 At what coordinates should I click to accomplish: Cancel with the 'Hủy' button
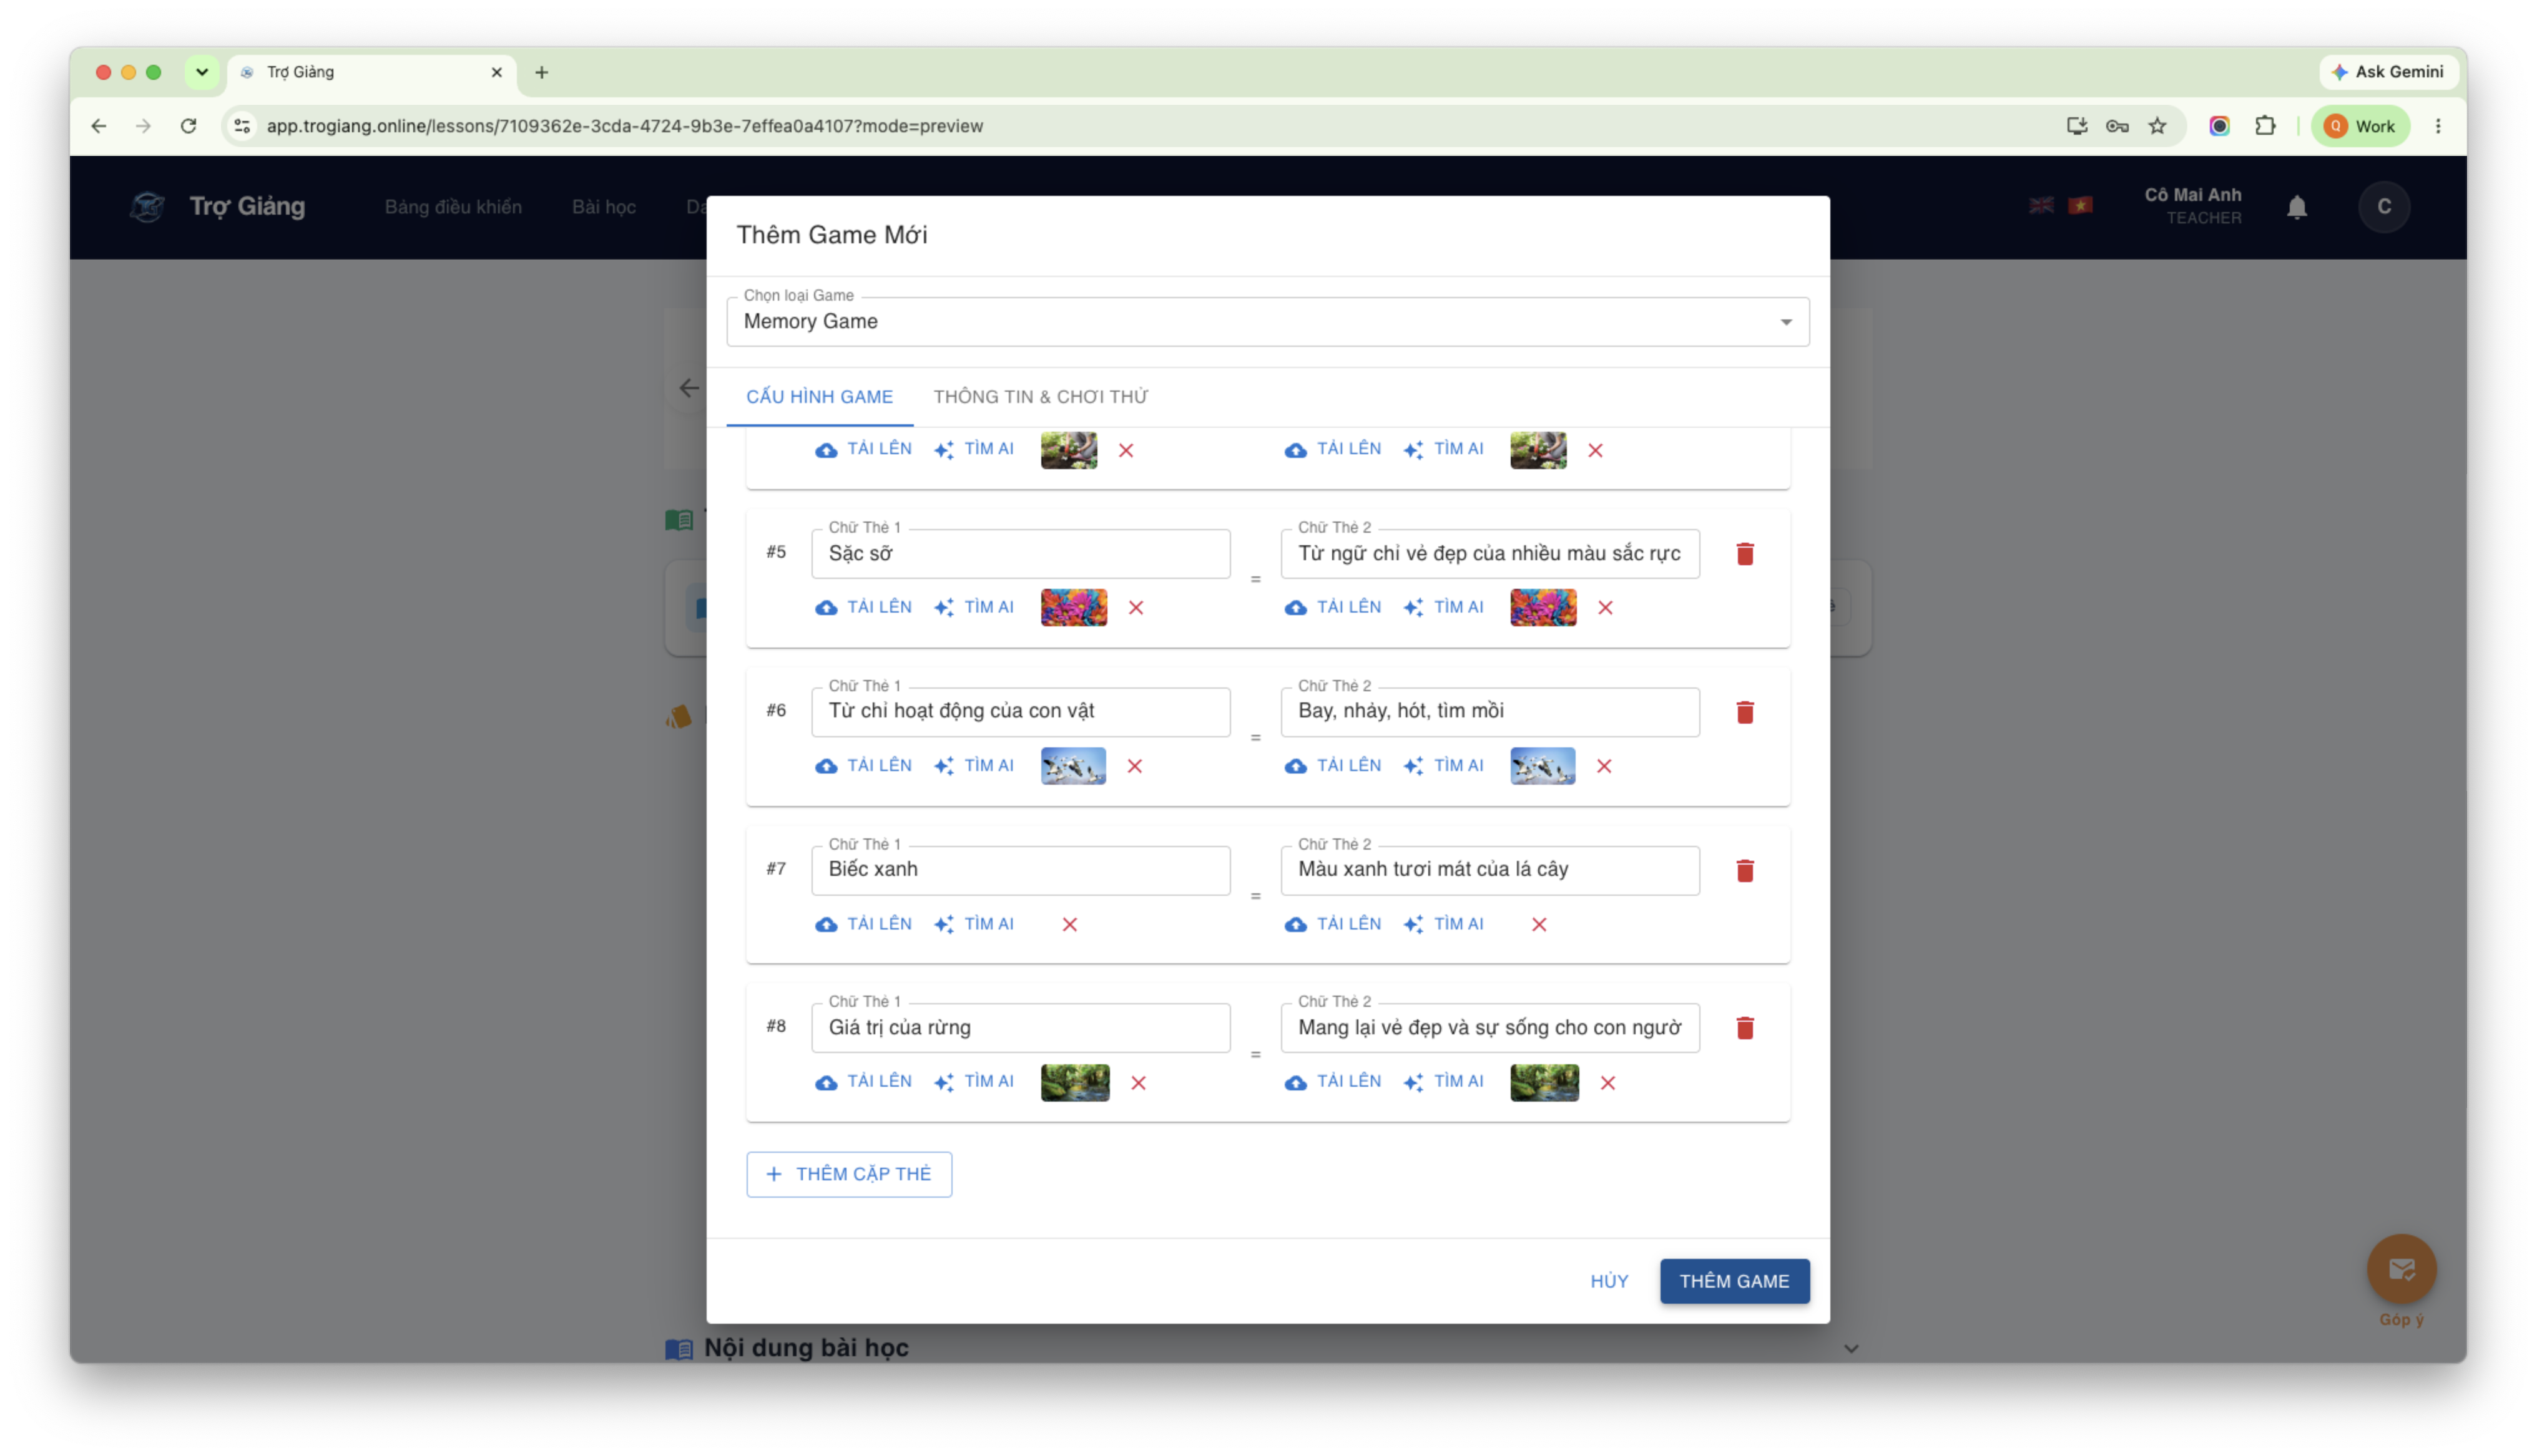[1609, 1281]
